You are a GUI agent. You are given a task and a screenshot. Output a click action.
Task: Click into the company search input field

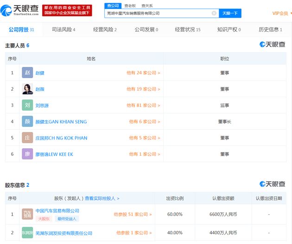(158, 13)
